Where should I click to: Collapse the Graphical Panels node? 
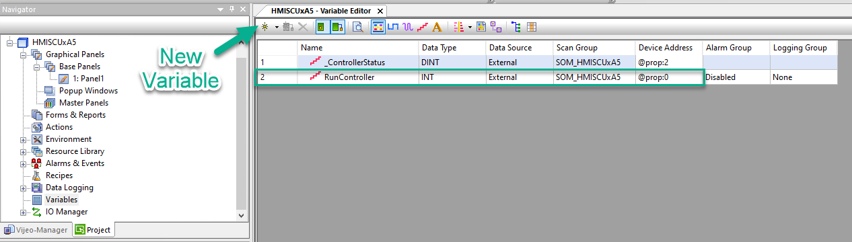[23, 54]
